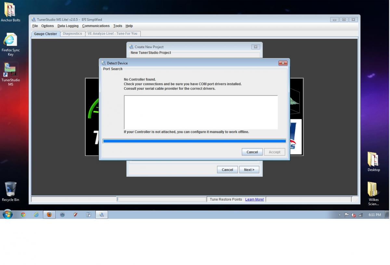Open the P application in the taskbar
This screenshot has width=390, height=265.
(88, 215)
